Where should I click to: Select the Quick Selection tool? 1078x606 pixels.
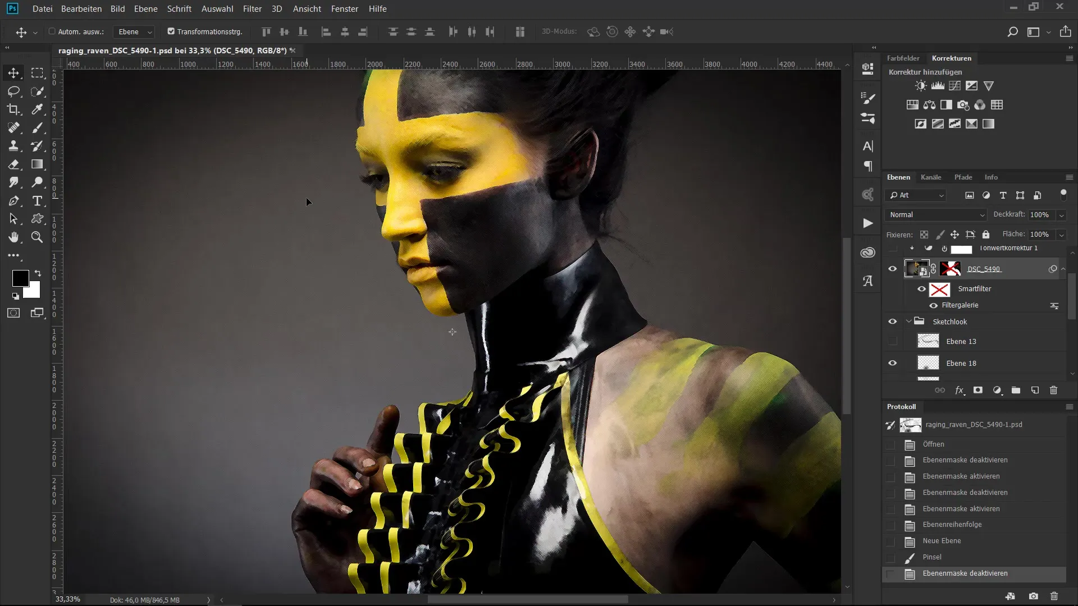tap(37, 91)
